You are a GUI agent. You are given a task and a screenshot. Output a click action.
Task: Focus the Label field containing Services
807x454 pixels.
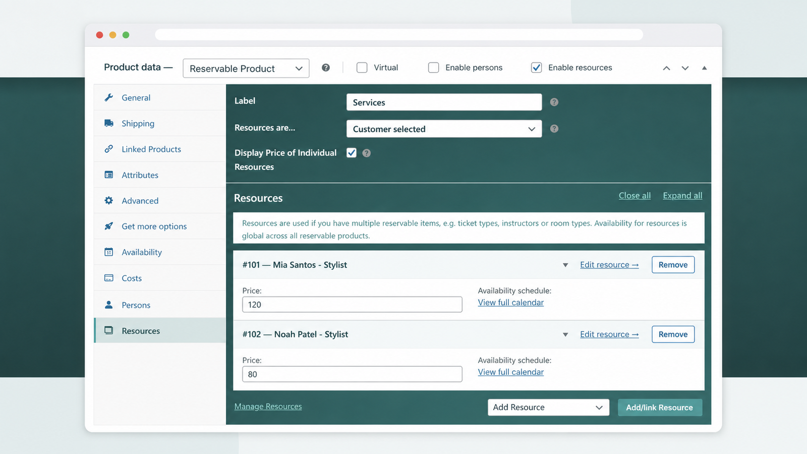tap(444, 102)
